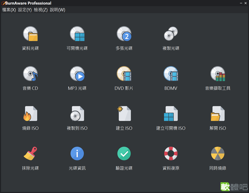Click the 驗證光碟 text label
This screenshot has height=193, width=249.
[124, 168]
